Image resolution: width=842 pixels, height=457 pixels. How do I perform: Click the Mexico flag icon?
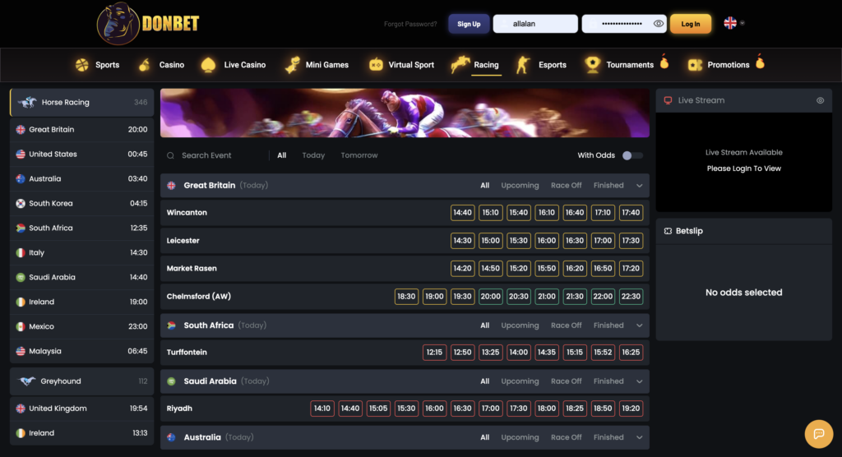[x=21, y=326]
